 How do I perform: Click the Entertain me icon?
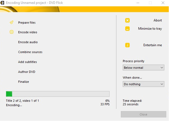tap(127, 45)
